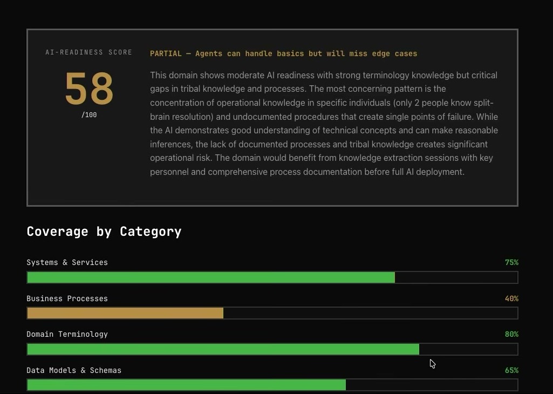Click the Coverage by Category heading

click(x=104, y=232)
